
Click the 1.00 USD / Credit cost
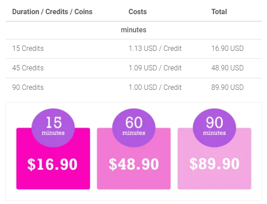(x=155, y=87)
